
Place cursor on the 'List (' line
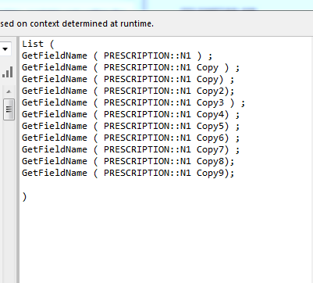tap(38, 44)
